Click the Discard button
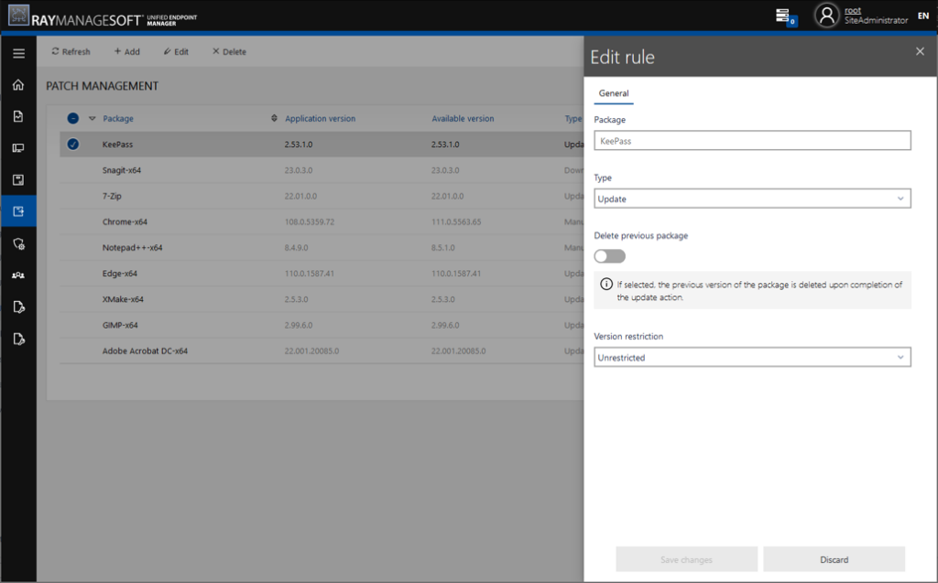938x583 pixels. point(834,560)
